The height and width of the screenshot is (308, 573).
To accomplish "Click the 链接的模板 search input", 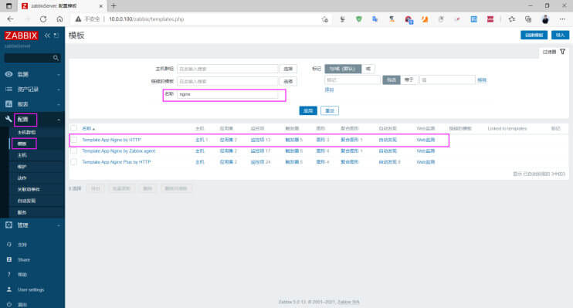I will tap(227, 81).
